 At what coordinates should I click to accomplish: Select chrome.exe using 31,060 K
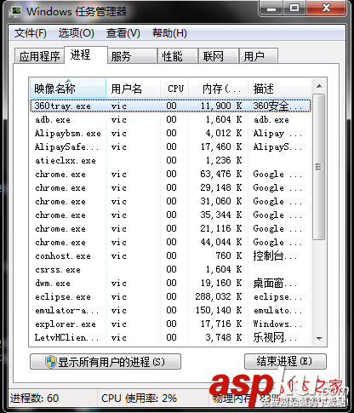pos(170,201)
